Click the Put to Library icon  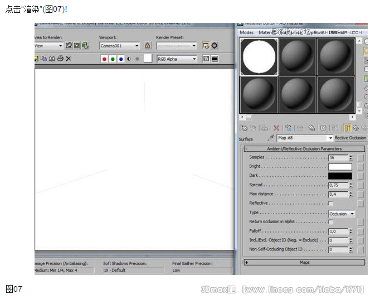[311, 128]
